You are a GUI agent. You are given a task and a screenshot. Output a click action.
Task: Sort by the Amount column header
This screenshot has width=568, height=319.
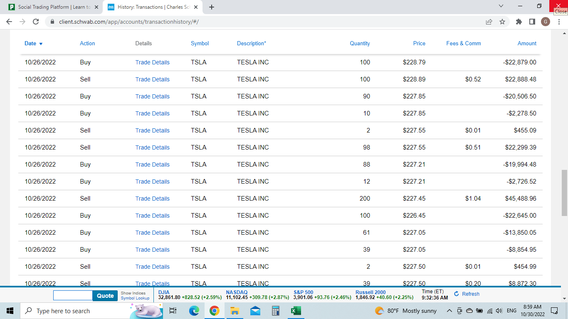coord(526,44)
